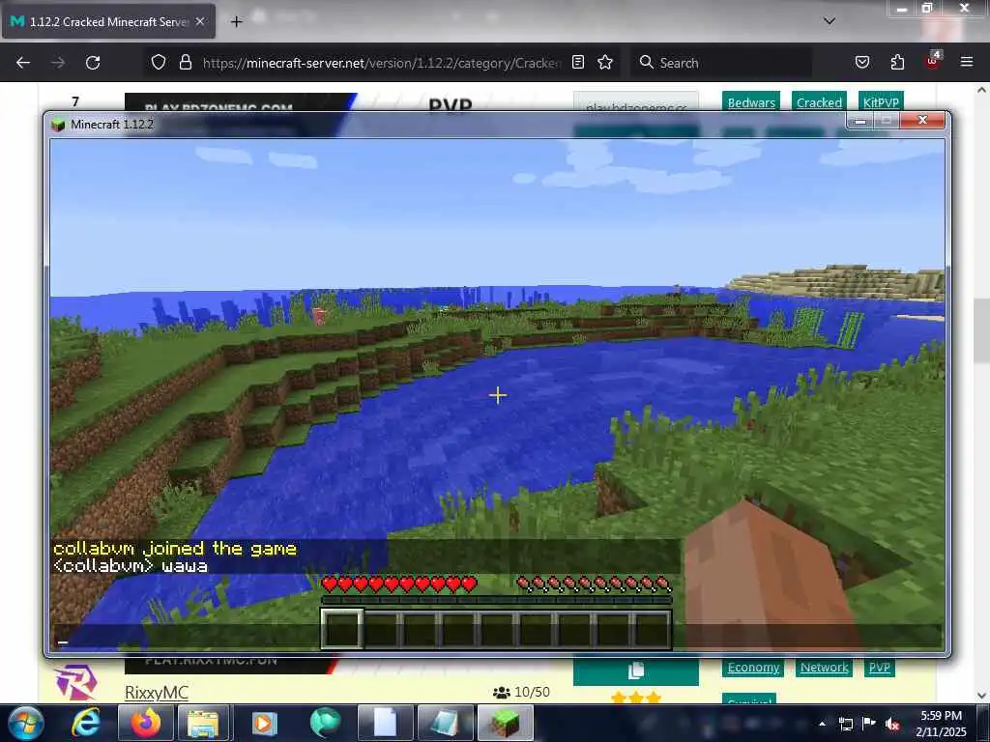Select the 1.12.2 Cracked Minecraft Server tab
The image size is (990, 742).
108,21
